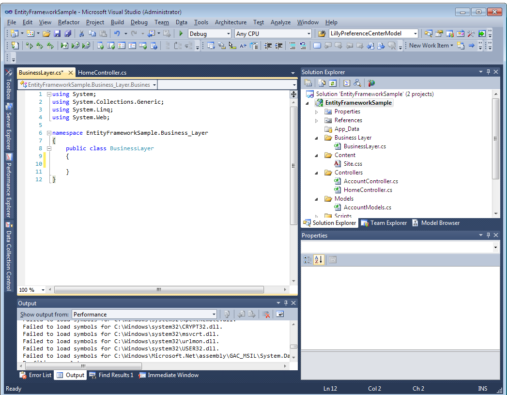This screenshot has height=395, width=507.
Task: Uncomment the selected lines icon
Action: [303, 46]
